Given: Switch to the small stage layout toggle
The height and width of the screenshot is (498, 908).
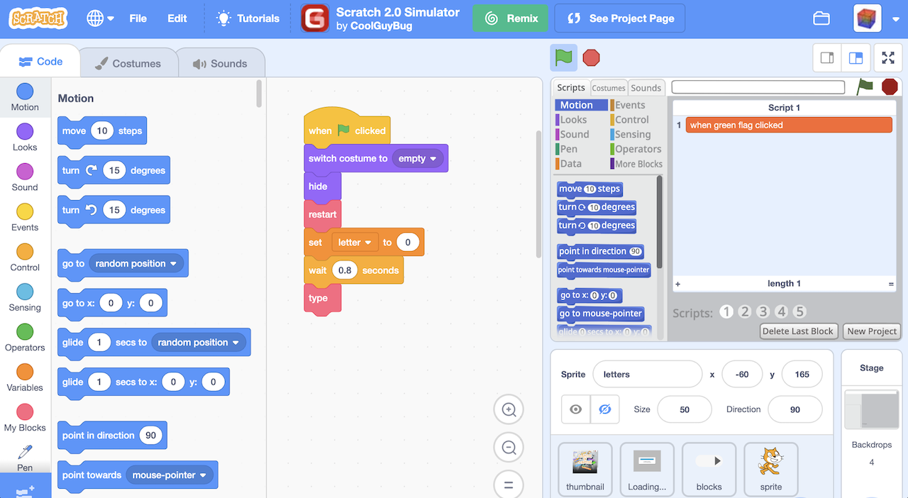Looking at the screenshot, I should pyautogui.click(x=826, y=57).
